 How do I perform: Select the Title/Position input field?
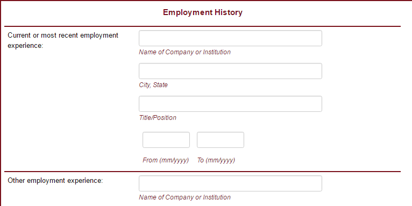[x=230, y=104]
